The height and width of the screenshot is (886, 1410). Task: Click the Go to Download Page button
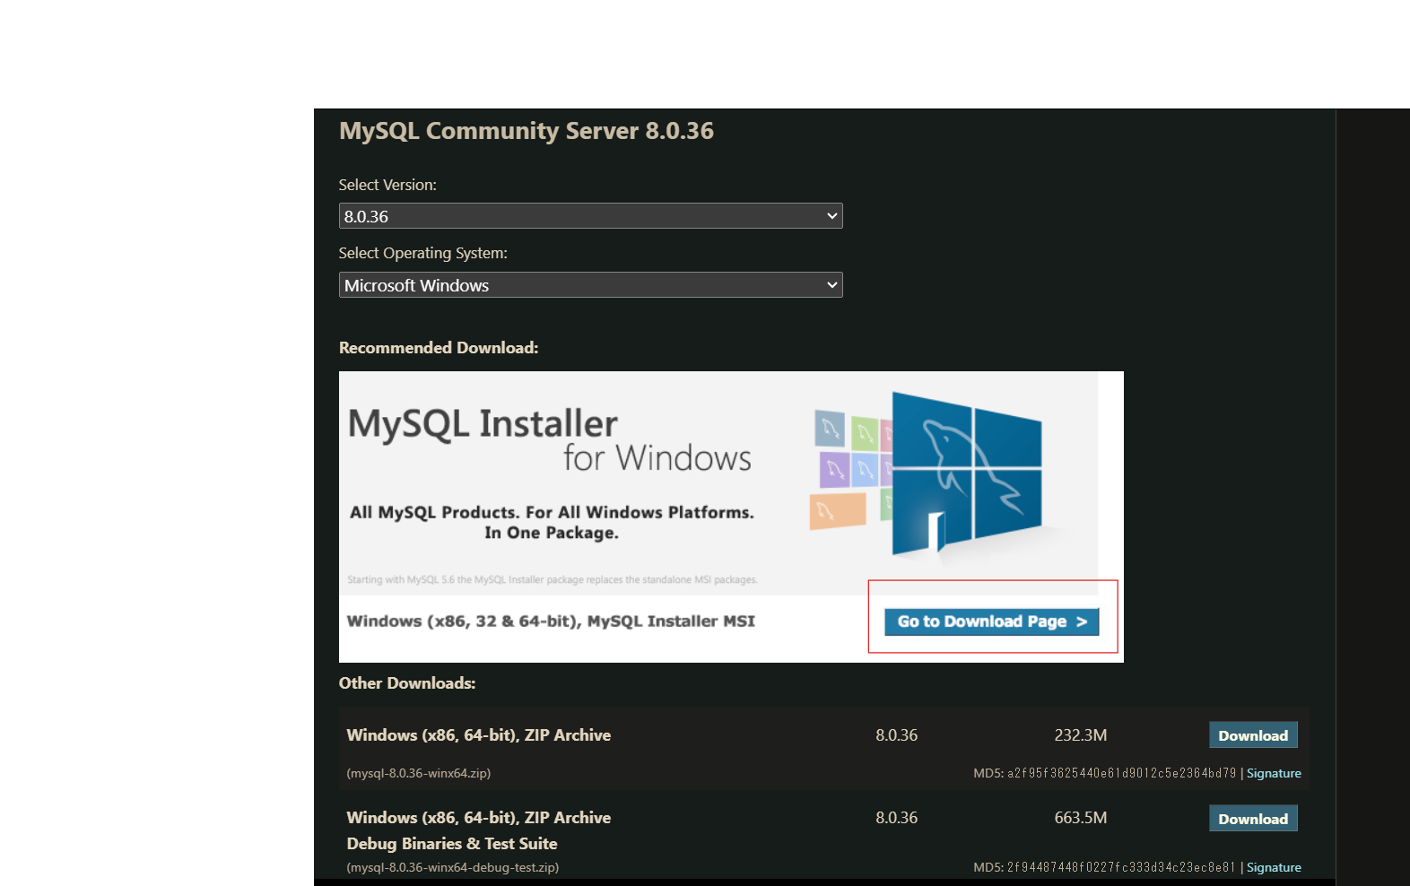click(991, 621)
